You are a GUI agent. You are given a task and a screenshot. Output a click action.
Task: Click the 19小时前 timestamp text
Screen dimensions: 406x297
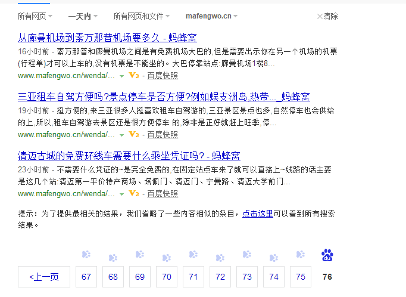[x=33, y=110]
